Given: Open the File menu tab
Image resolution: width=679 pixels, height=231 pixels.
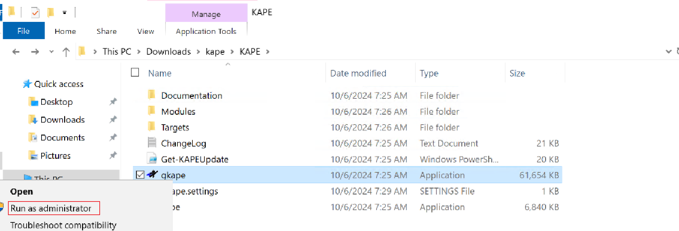Looking at the screenshot, I should [x=24, y=31].
